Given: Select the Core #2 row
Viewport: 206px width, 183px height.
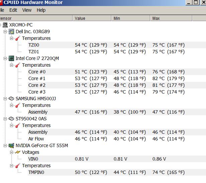Looking at the screenshot, I should tap(117, 85).
